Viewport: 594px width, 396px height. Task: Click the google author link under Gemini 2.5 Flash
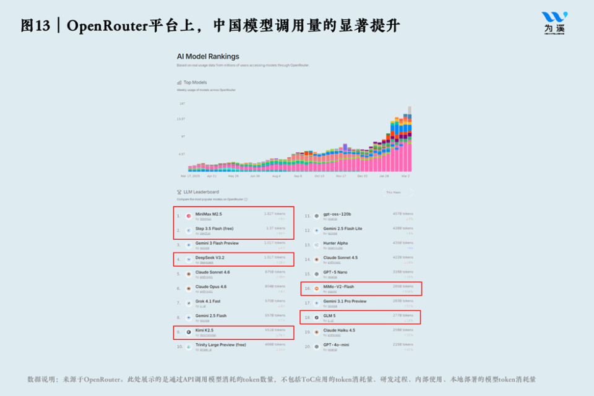click(204, 321)
